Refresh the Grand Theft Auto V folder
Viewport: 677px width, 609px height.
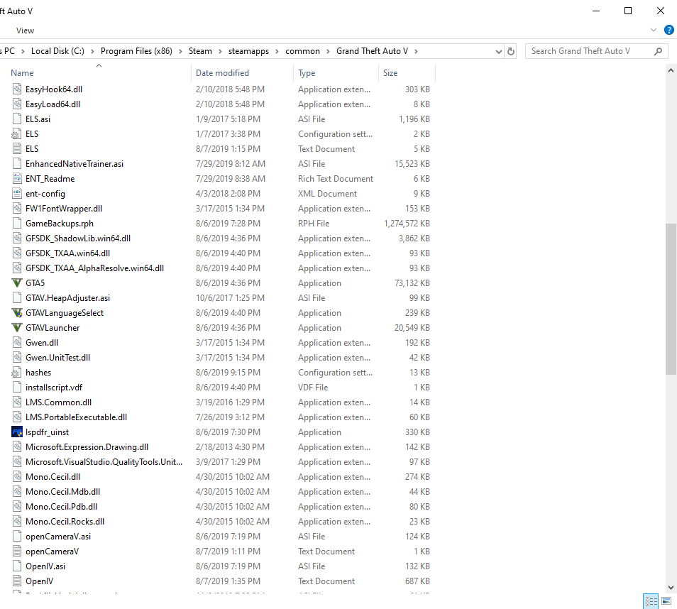click(x=511, y=51)
